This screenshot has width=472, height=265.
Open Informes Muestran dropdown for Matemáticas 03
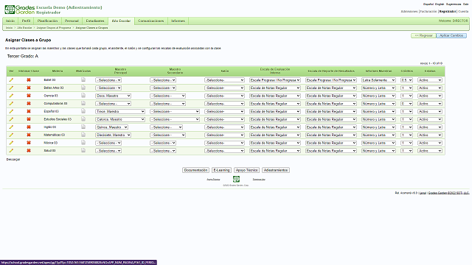(x=378, y=135)
